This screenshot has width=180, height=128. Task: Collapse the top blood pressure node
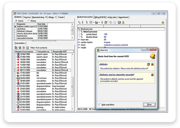79,29
